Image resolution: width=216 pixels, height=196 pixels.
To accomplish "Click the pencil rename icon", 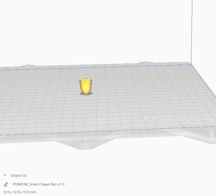I will click(x=6, y=184).
